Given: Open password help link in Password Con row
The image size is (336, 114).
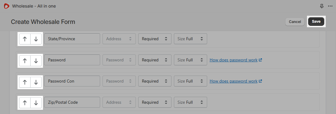Looking at the screenshot, I should coord(236,81).
